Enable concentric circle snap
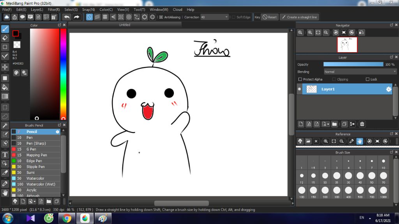This screenshot has height=224, width=399. pos(129,17)
